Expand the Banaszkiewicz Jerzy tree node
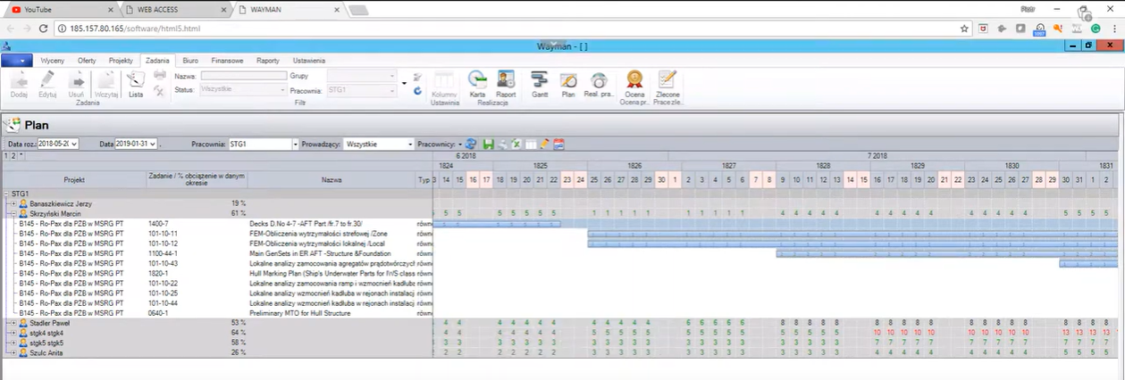This screenshot has width=1125, height=380. coord(13,203)
